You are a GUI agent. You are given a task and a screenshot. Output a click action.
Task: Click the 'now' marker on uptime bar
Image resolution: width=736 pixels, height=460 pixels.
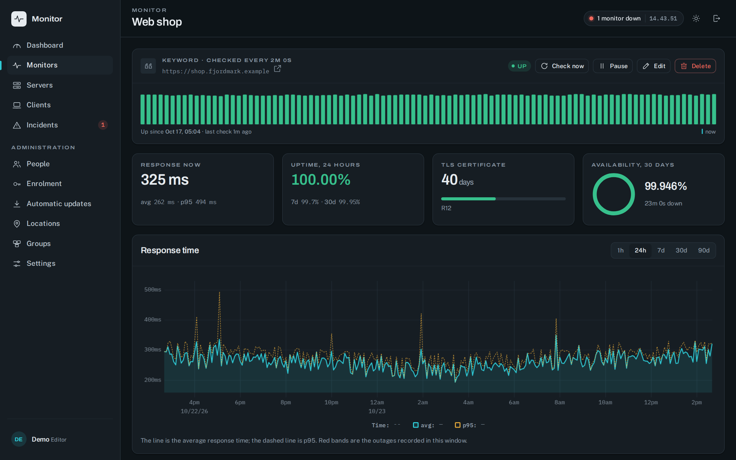point(708,132)
